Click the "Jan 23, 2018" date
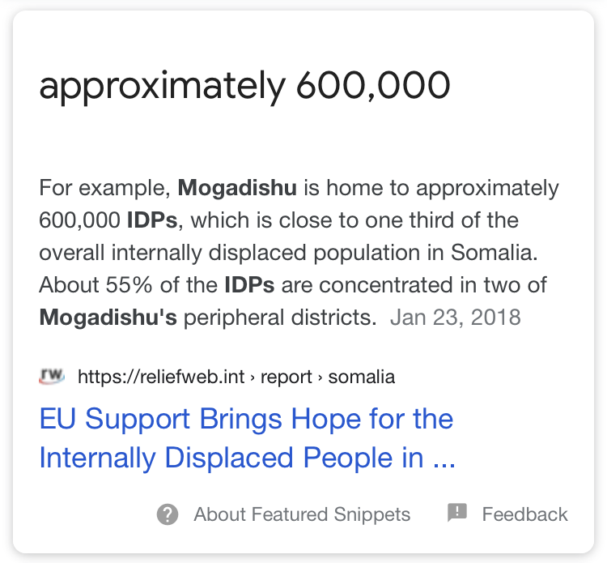Image resolution: width=607 pixels, height=563 pixels. click(455, 317)
